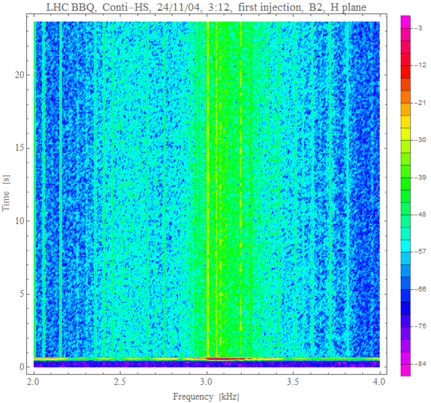This screenshot has height=403, width=431.
Task: Click the -12 color bar label
Action: 420,65
